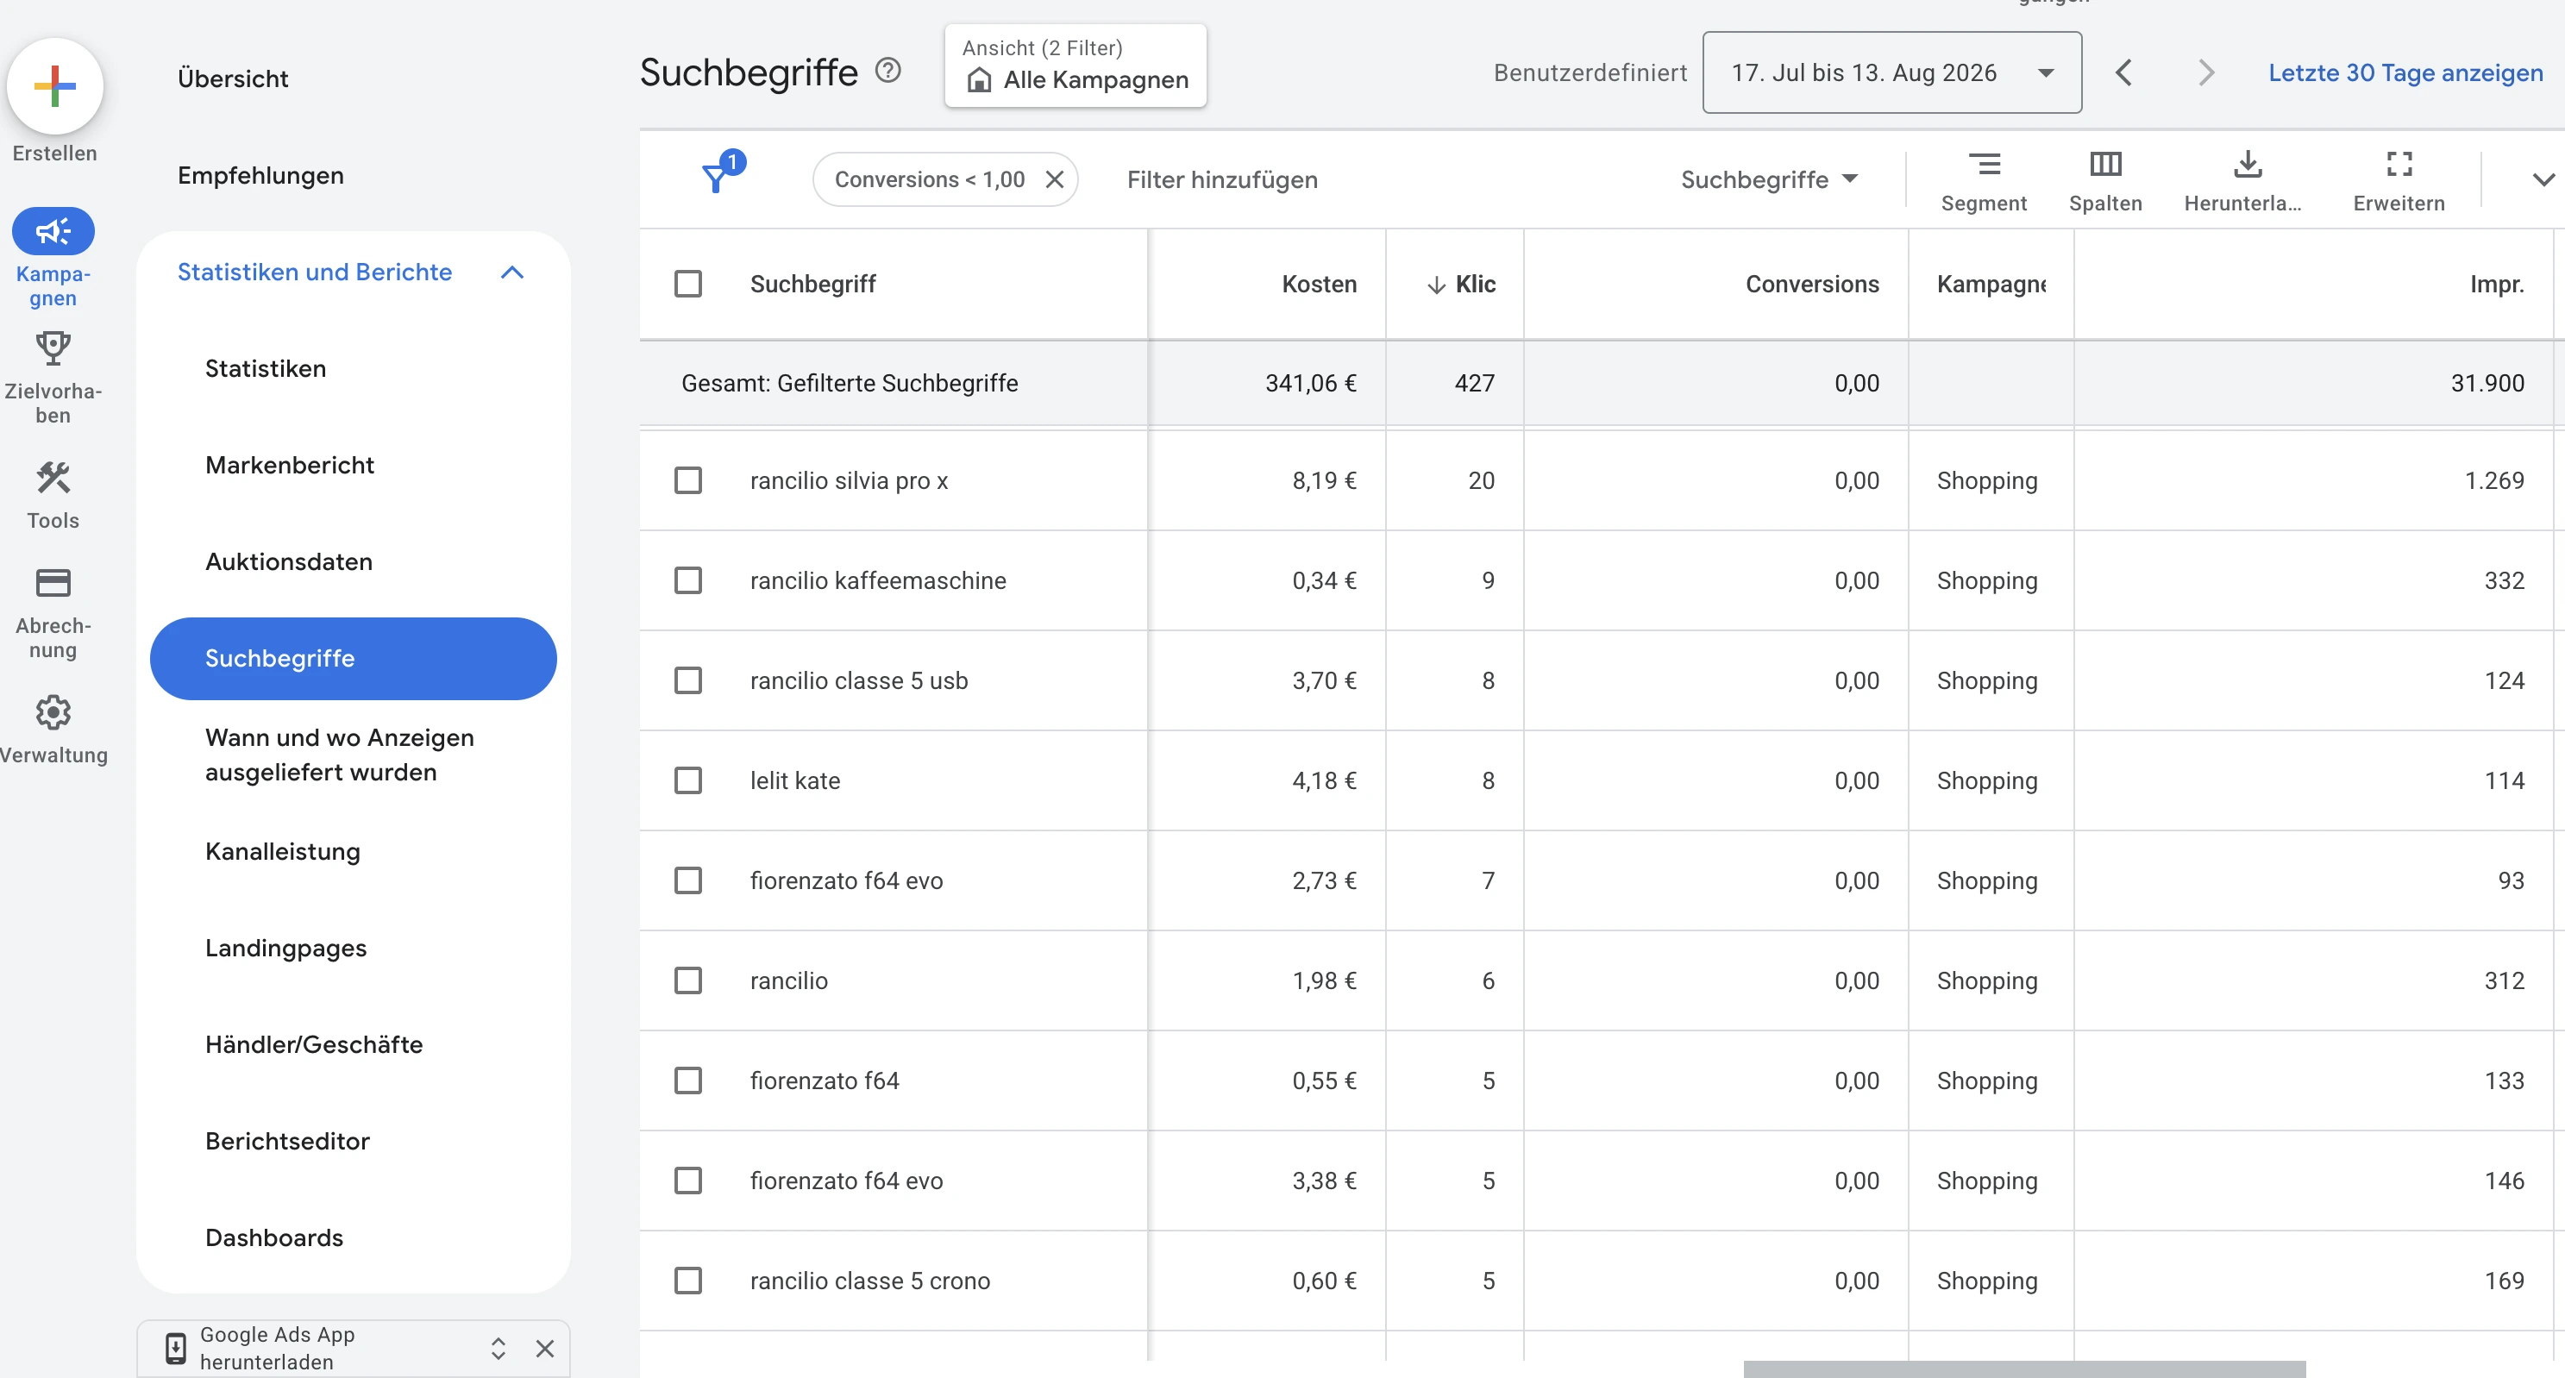The height and width of the screenshot is (1378, 2565).
Task: Open Verwaltung gear section
Action: 53,713
